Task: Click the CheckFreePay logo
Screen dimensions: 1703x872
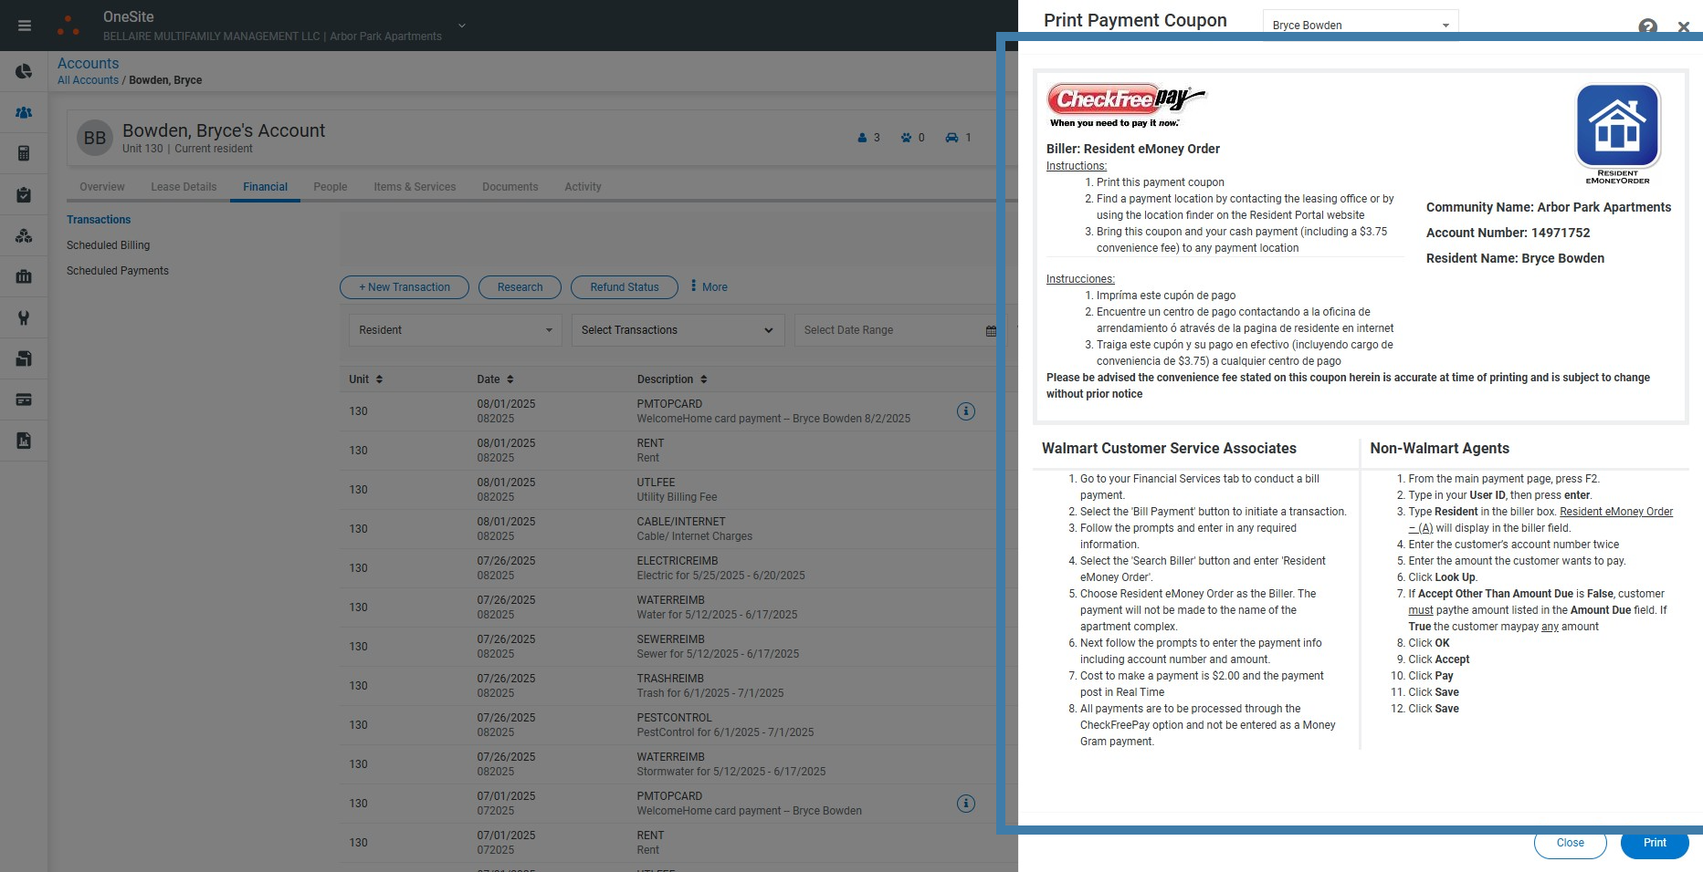Action: [1126, 104]
